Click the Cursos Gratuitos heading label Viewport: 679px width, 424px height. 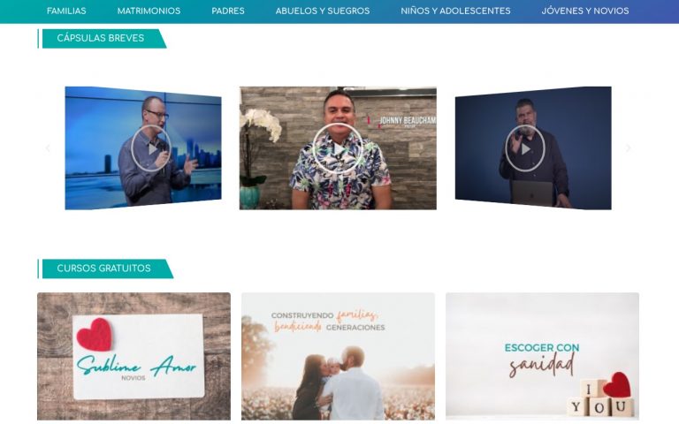click(106, 269)
